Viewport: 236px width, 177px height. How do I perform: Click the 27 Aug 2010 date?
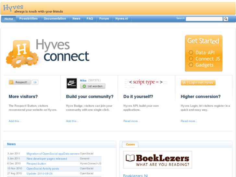click(x=15, y=173)
